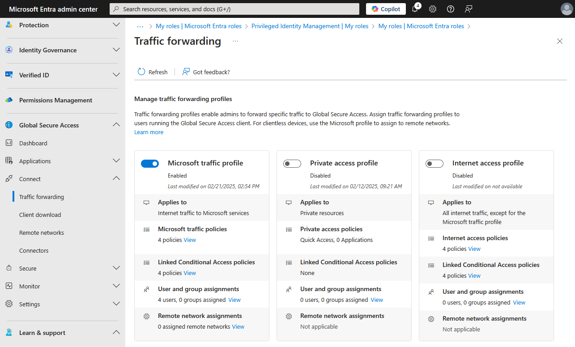The width and height of the screenshot is (575, 347).
Task: Enable the Internet access profile toggle
Action: coord(434,164)
